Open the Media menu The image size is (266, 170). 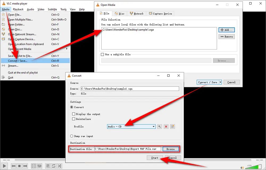[6, 9]
